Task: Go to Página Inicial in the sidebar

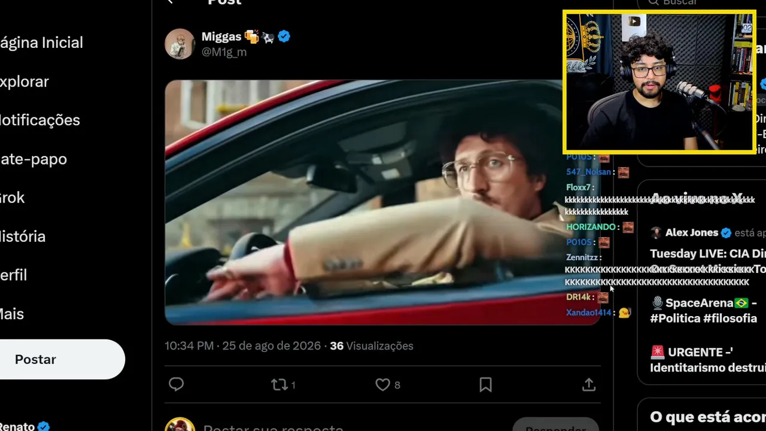Action: [41, 43]
